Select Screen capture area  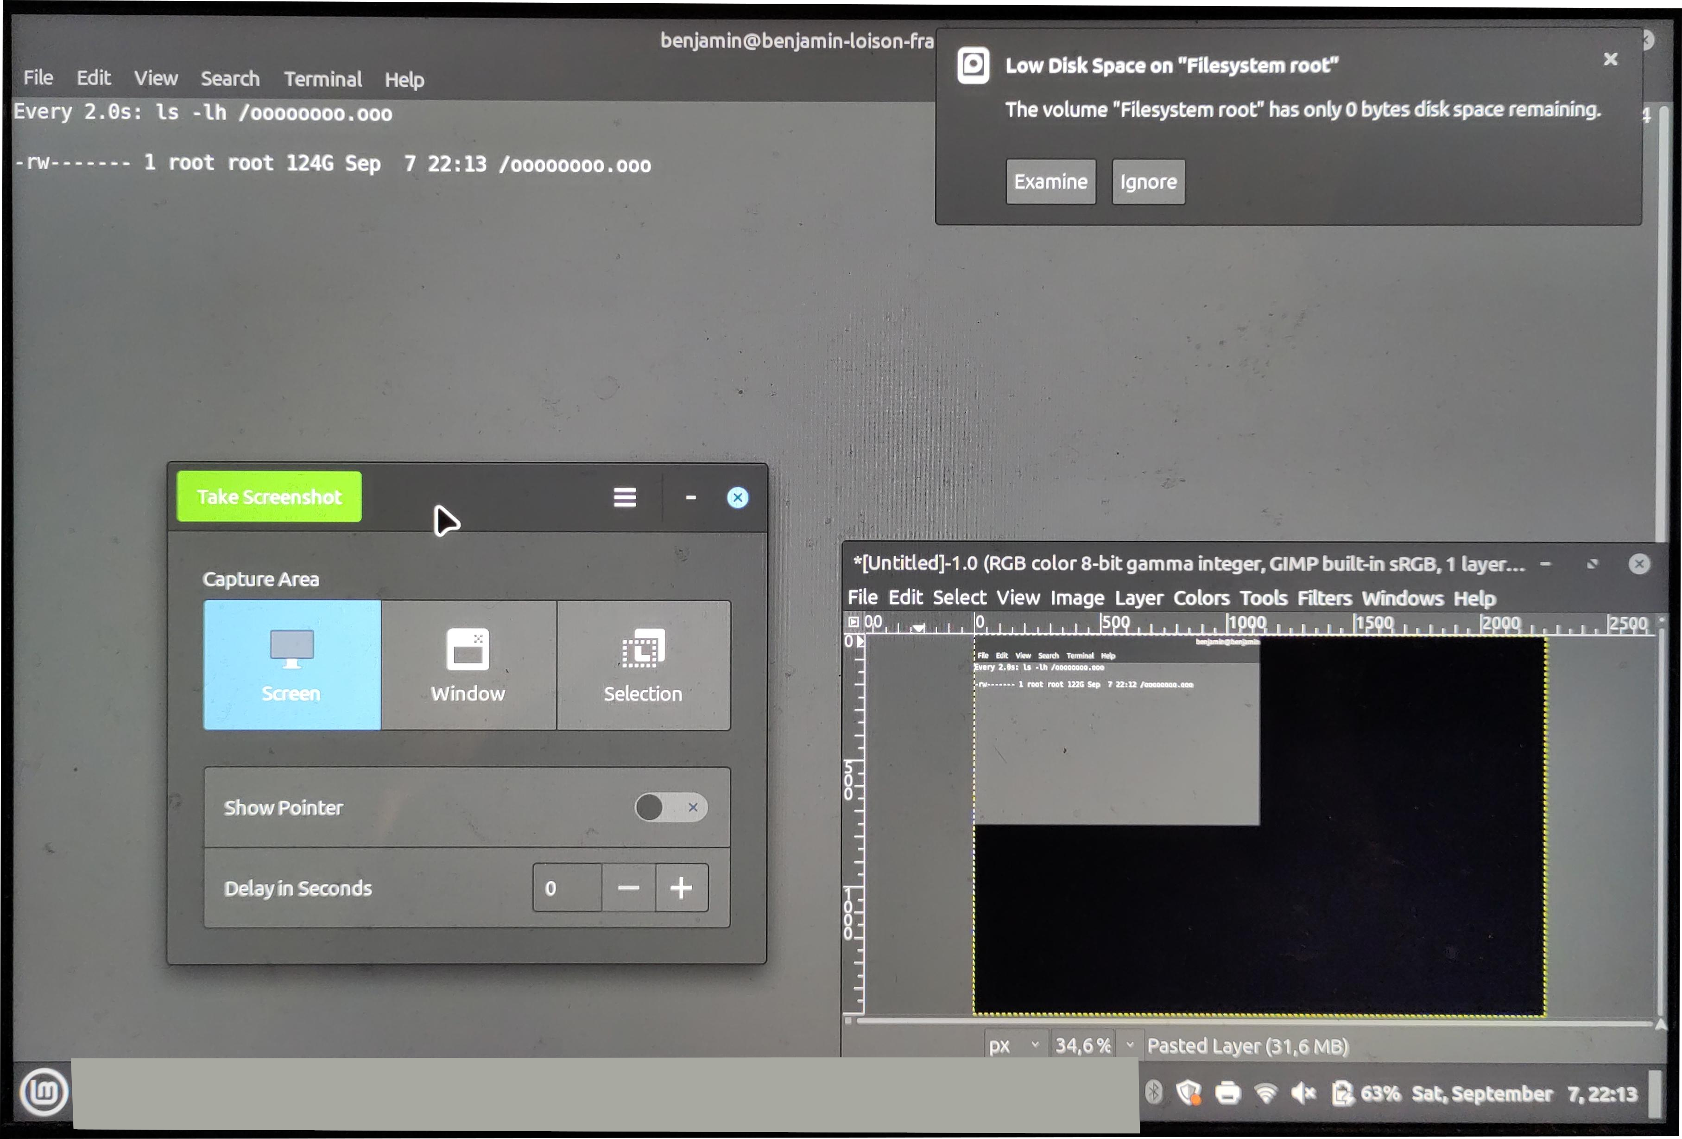[291, 665]
